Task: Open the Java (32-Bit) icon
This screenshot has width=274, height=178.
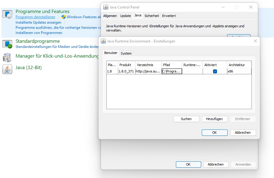Action: click(7, 69)
